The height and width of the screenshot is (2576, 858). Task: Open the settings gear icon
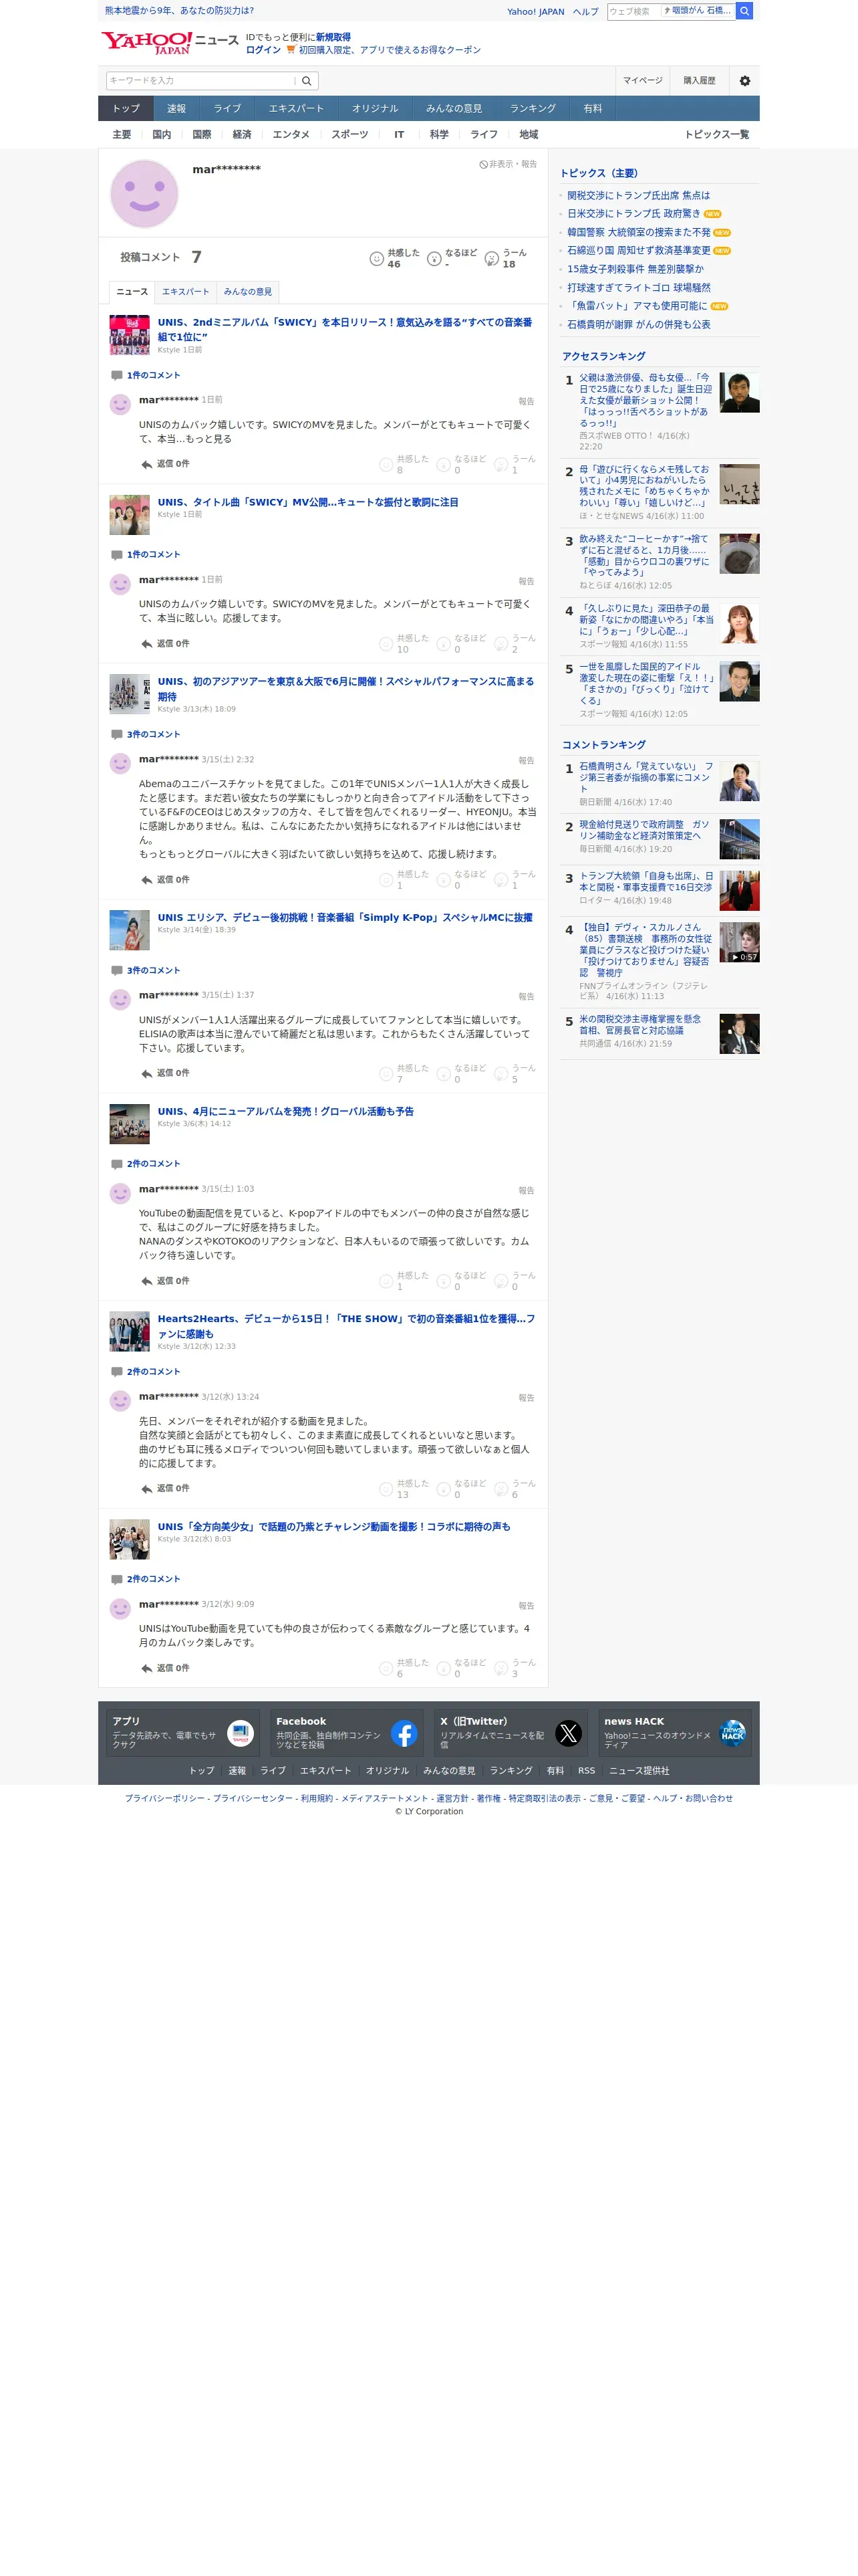point(744,81)
